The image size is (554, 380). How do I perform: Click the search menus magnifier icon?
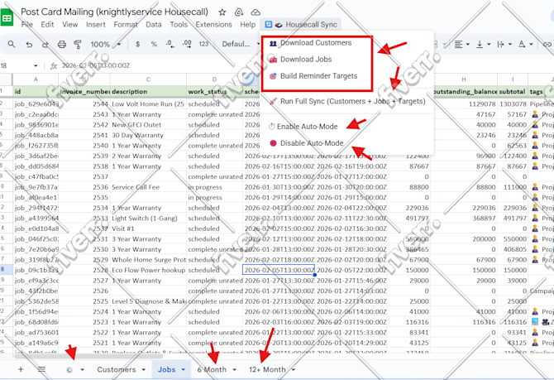click(12, 44)
